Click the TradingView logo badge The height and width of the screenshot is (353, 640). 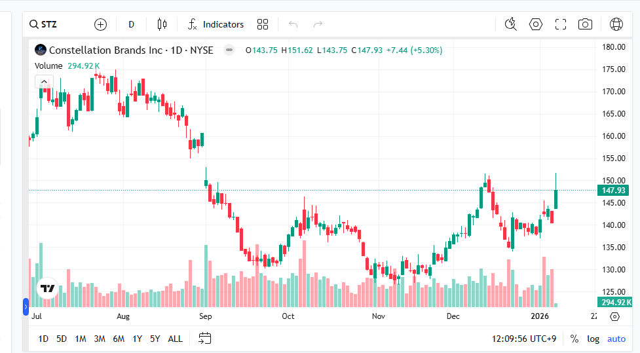pyautogui.click(x=48, y=289)
